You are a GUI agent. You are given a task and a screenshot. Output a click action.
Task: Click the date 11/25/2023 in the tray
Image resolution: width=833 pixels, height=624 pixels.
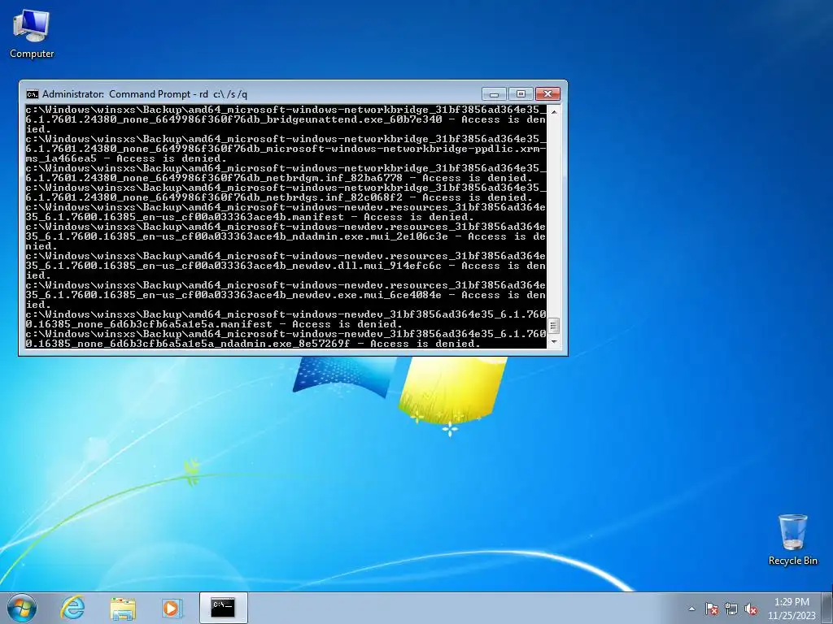click(x=792, y=616)
